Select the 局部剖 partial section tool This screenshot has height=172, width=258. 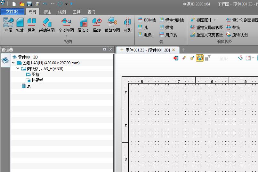click(x=84, y=25)
